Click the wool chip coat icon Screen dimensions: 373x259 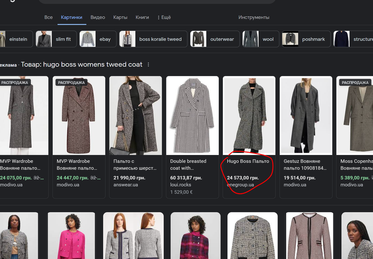250,39
